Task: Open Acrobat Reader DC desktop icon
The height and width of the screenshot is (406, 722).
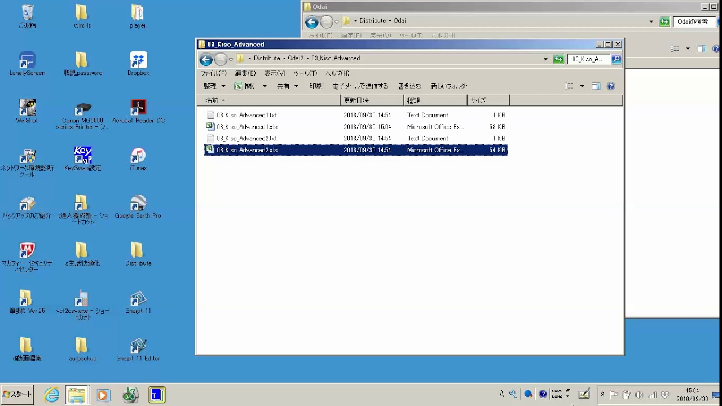Action: (x=138, y=112)
